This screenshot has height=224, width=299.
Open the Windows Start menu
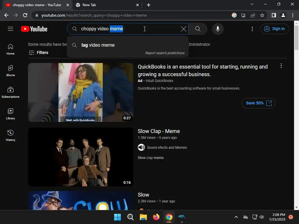click(117, 217)
